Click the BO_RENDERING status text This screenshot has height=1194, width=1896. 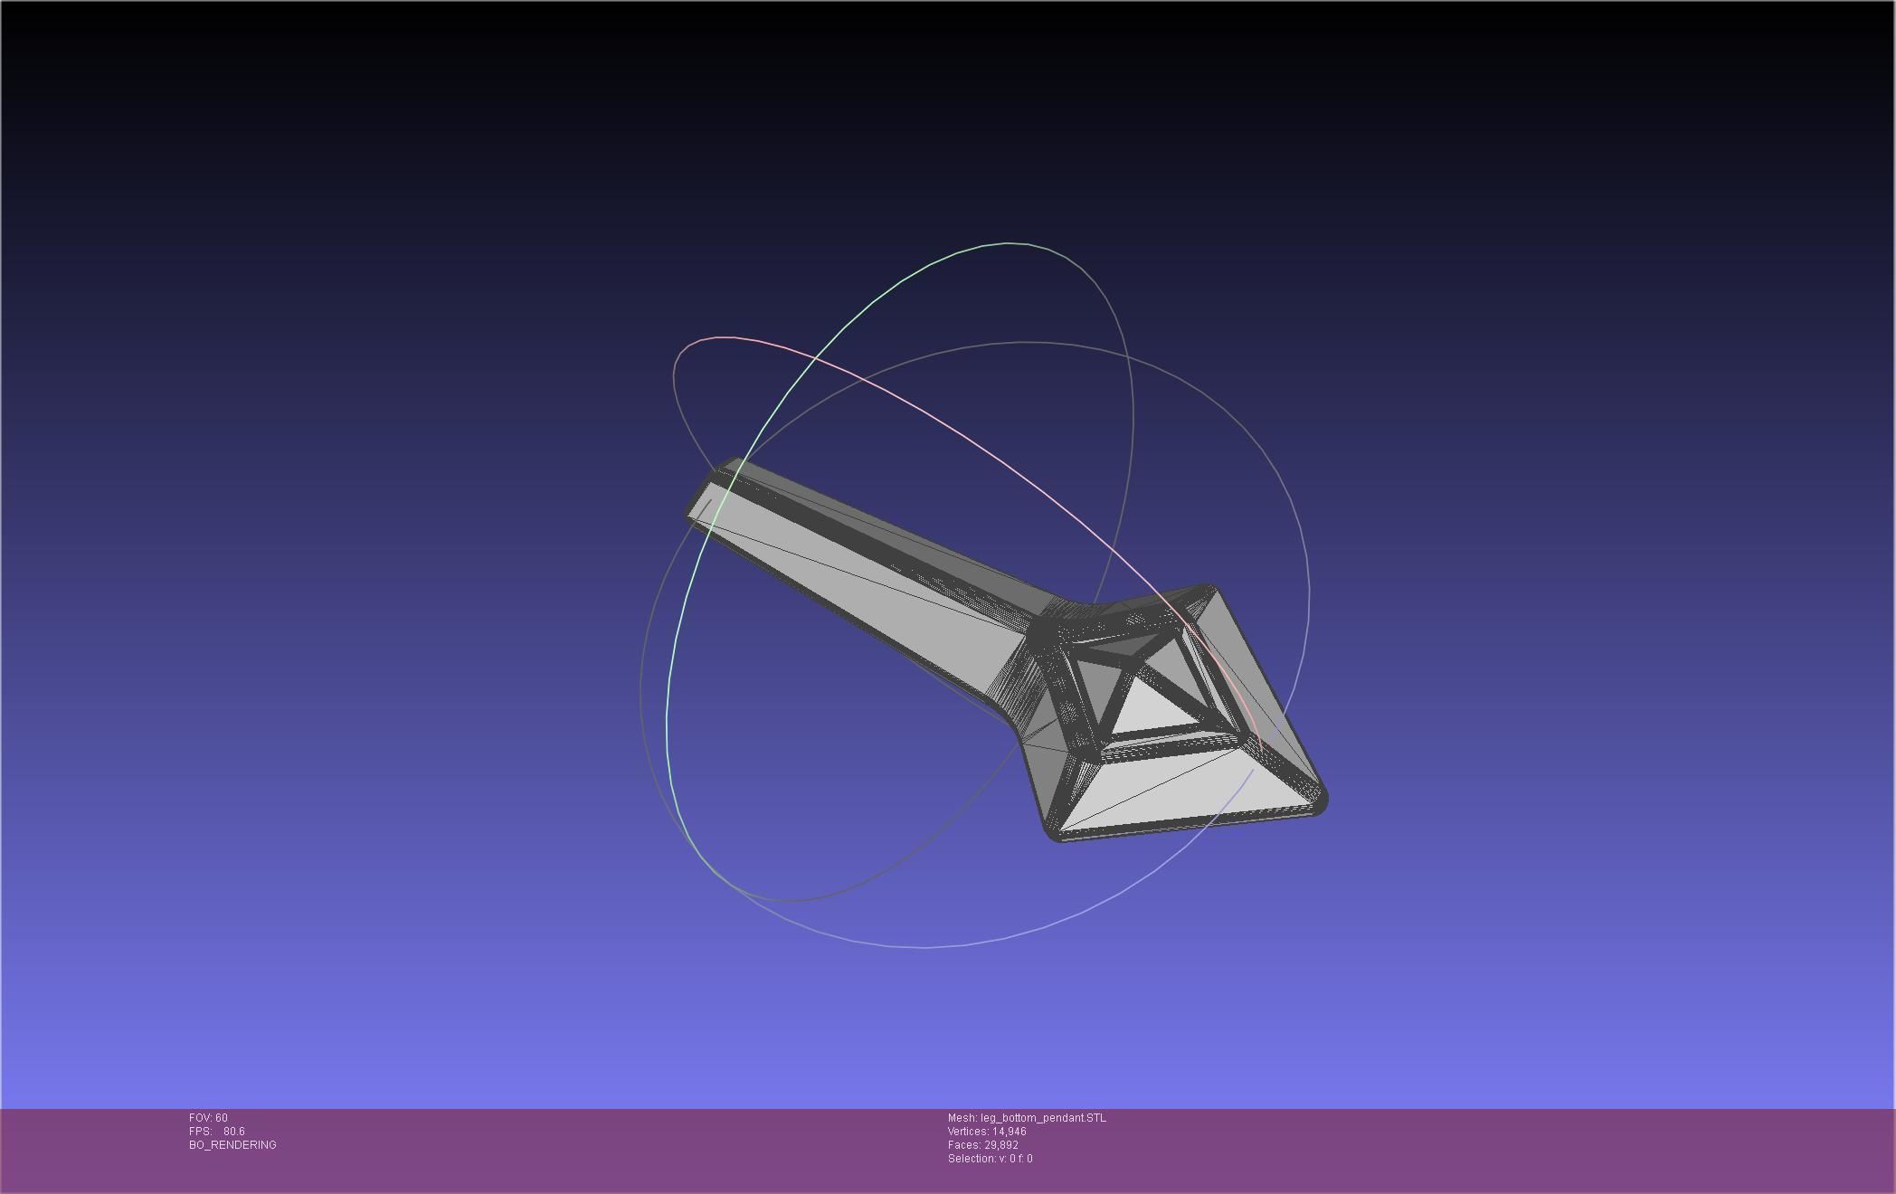pos(232,1145)
